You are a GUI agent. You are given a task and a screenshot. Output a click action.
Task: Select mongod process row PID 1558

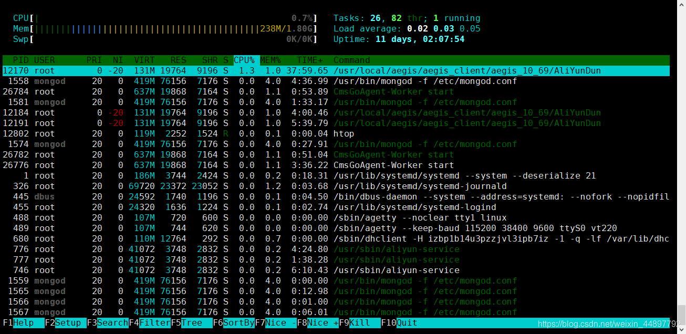coord(336,81)
